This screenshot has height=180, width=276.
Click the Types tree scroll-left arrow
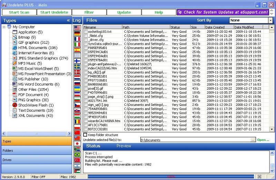(x=4, y=134)
